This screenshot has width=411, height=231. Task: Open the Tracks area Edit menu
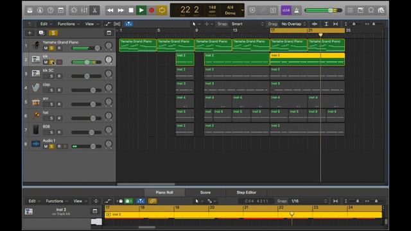[x=46, y=24]
